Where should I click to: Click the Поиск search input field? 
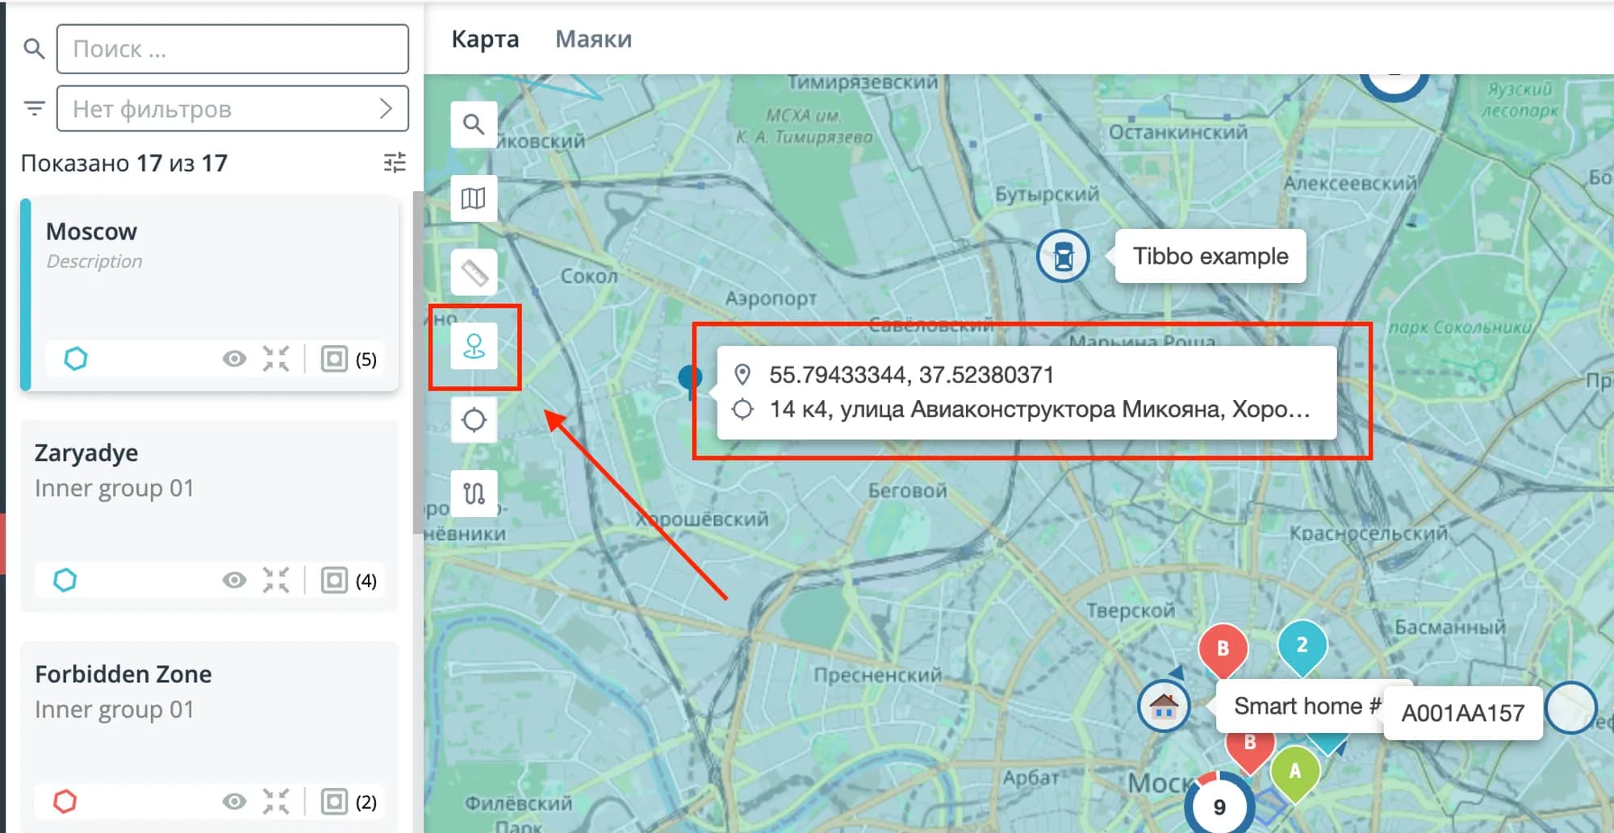click(232, 49)
